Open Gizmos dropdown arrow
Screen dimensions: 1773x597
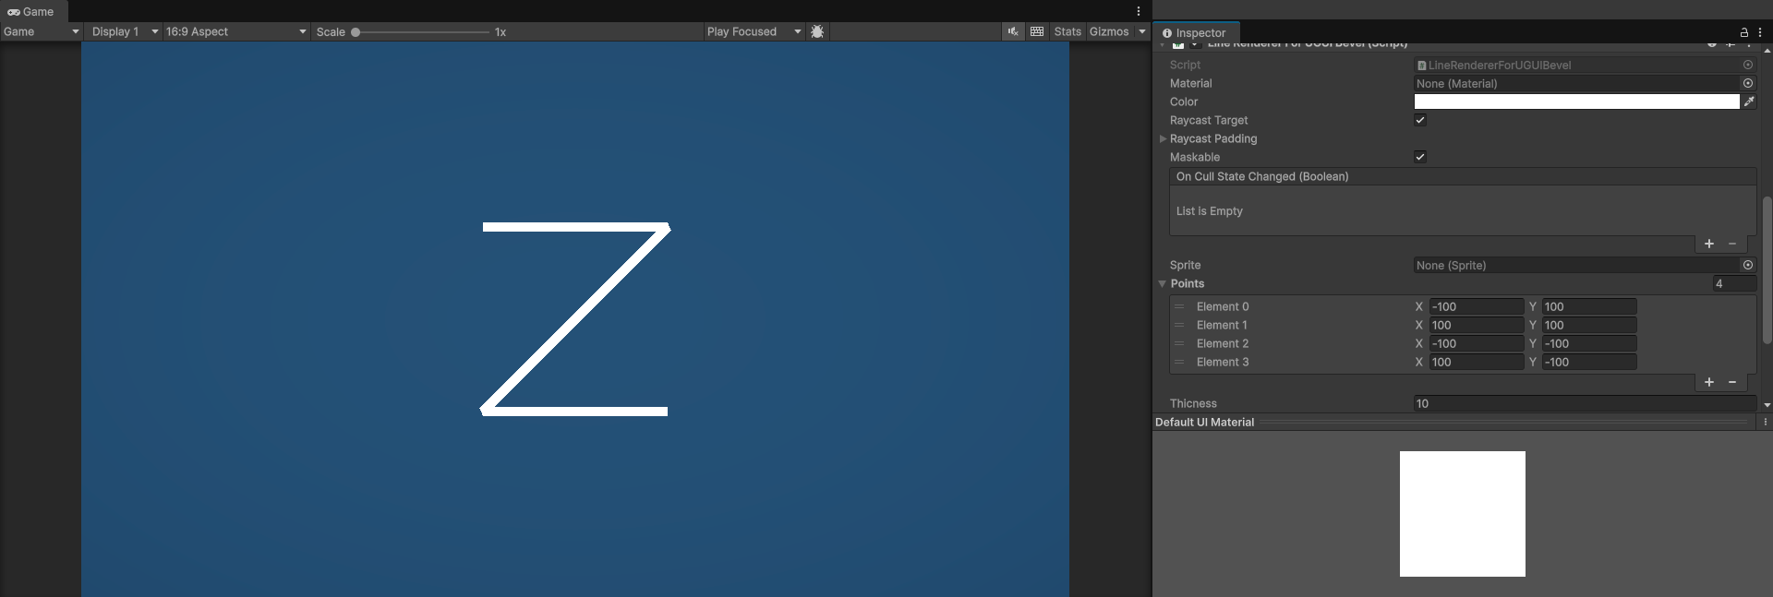[x=1142, y=31]
